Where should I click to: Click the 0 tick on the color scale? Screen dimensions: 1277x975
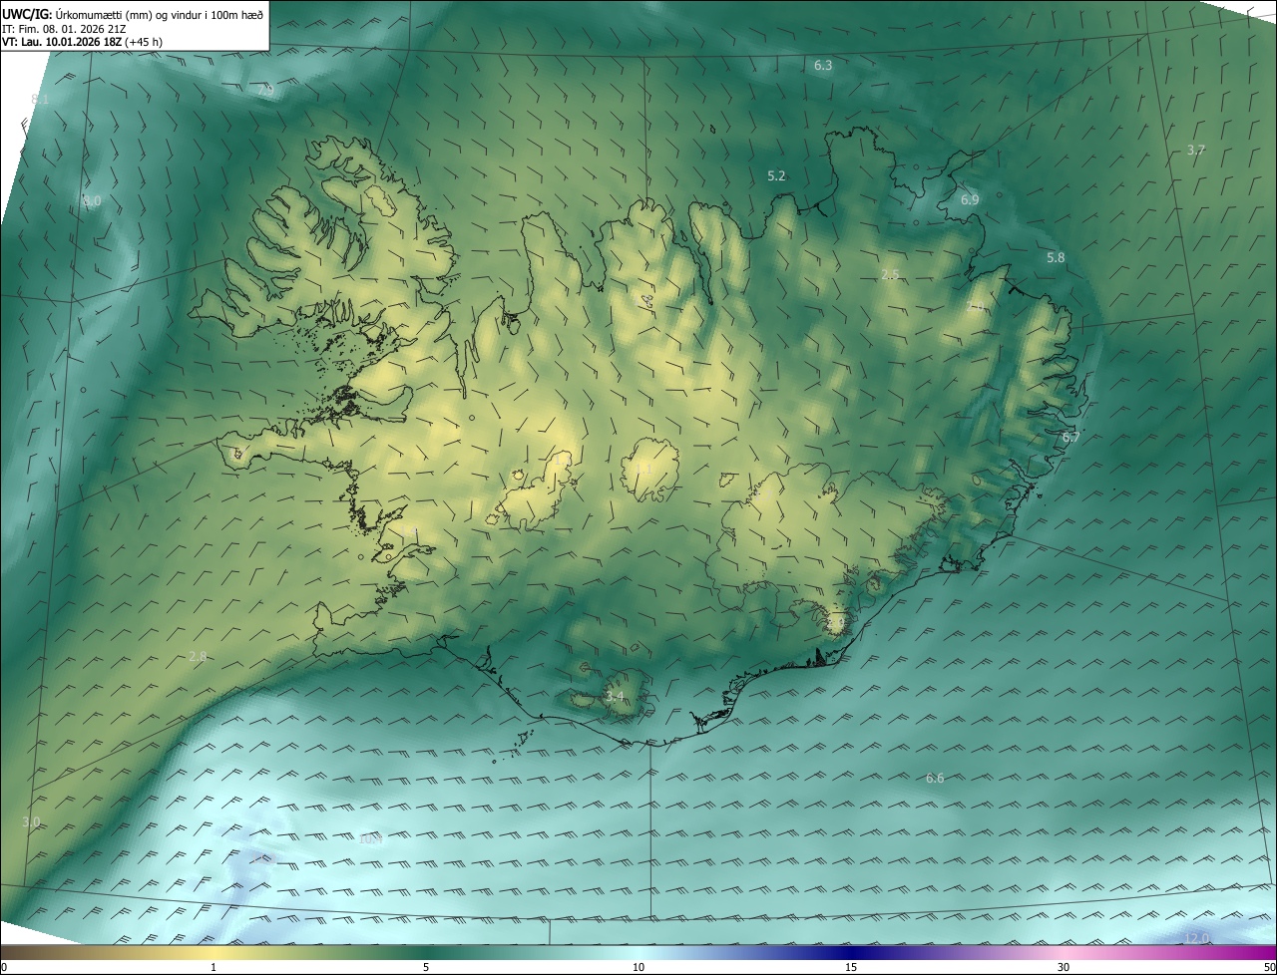click(4, 967)
